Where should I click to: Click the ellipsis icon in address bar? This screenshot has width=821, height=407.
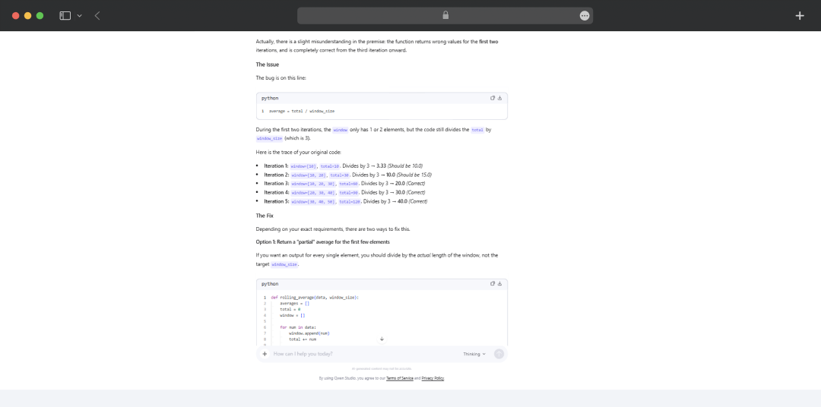pos(585,16)
